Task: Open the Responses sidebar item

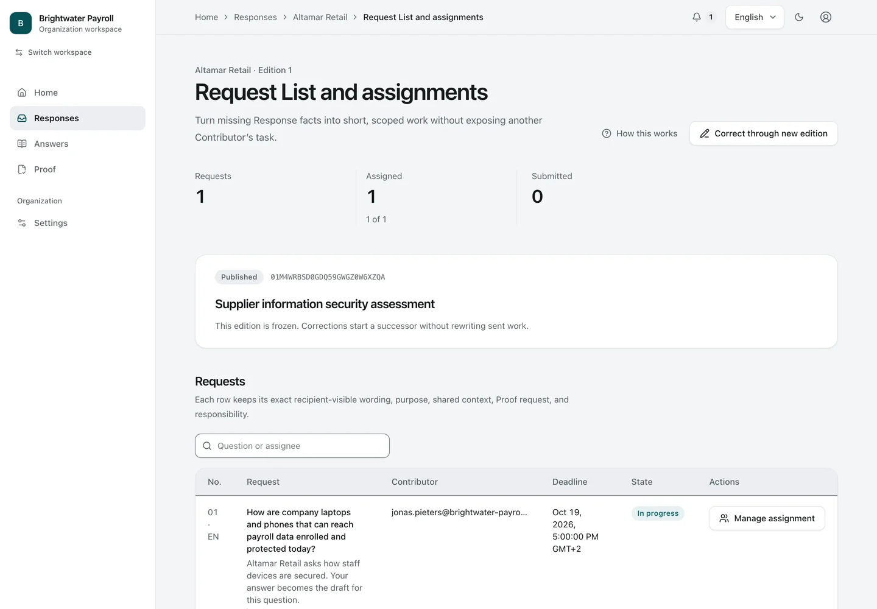Action: pos(77,118)
